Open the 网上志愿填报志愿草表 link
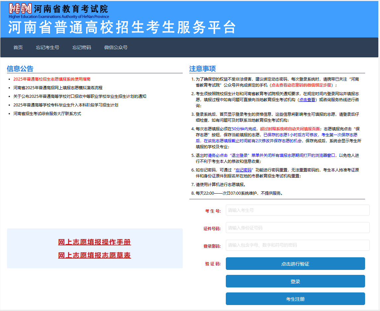The width and height of the screenshot is (380, 311). (x=95, y=256)
